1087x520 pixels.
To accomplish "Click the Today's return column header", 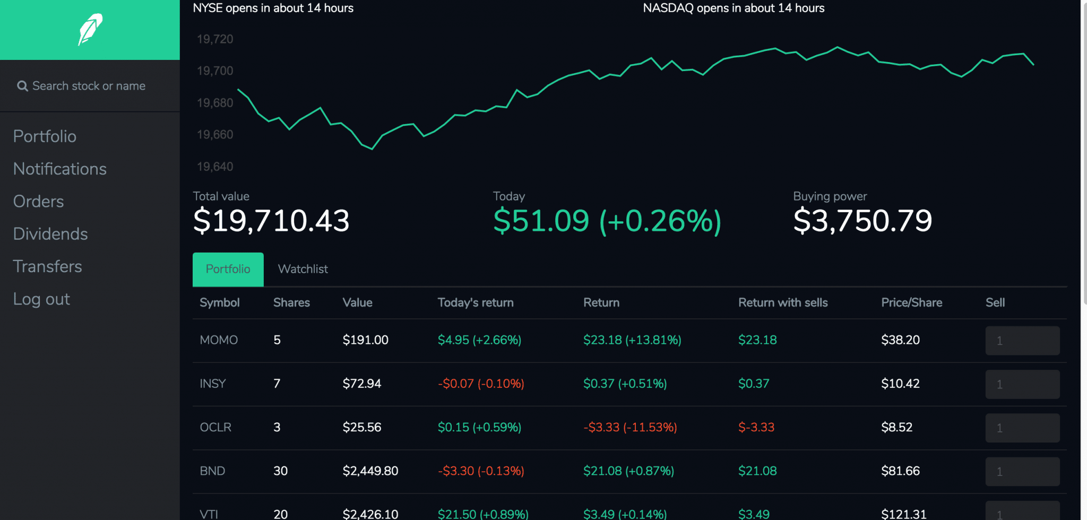I will coord(475,302).
